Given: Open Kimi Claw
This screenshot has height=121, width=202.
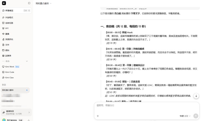Looking at the screenshot, I should tap(16, 78).
